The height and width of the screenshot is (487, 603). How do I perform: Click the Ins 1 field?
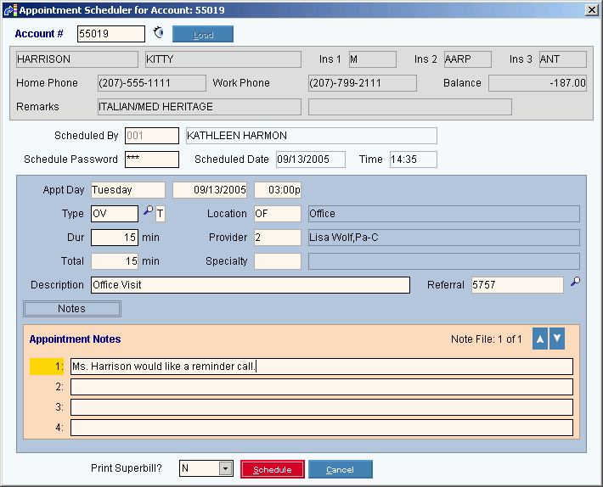pyautogui.click(x=373, y=59)
